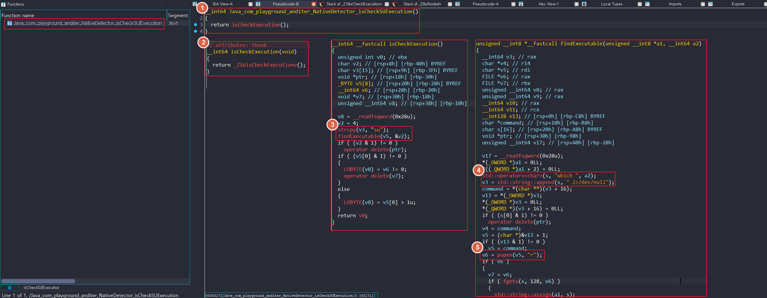Close the IDA View-A tab
This screenshot has height=298, width=767.
(250, 4)
